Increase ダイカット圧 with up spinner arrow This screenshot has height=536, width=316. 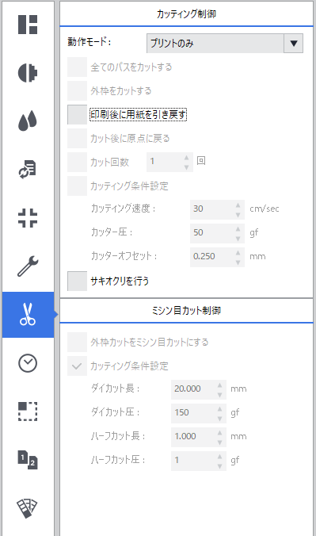(x=220, y=409)
